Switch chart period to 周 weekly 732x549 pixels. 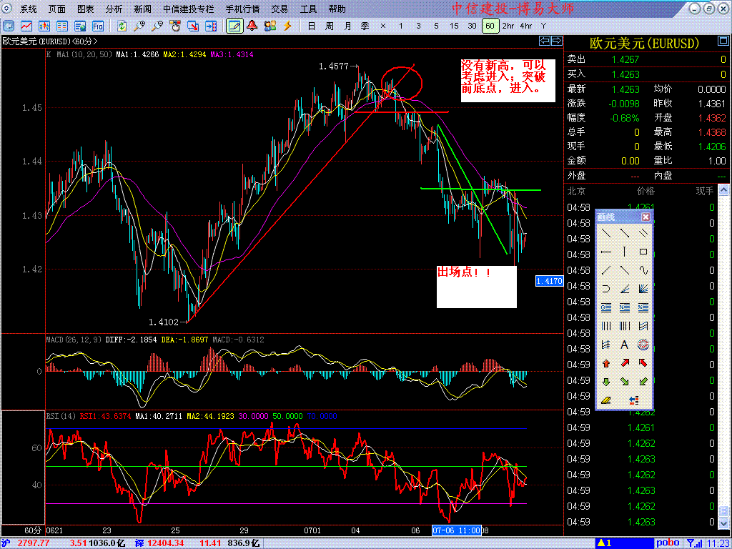click(x=329, y=26)
